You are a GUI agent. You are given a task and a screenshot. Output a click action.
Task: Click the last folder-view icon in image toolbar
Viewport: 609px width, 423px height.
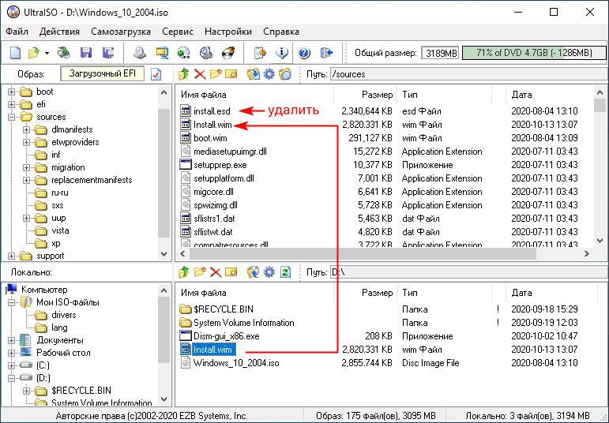click(285, 73)
